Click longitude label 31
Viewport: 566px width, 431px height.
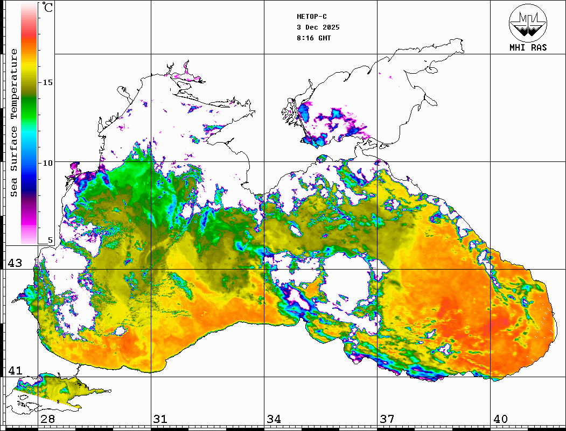(160, 419)
